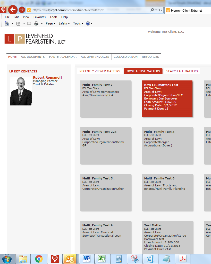Click the site favicon in the address bar
The width and height of the screenshot is (211, 264).
[x=29, y=10]
